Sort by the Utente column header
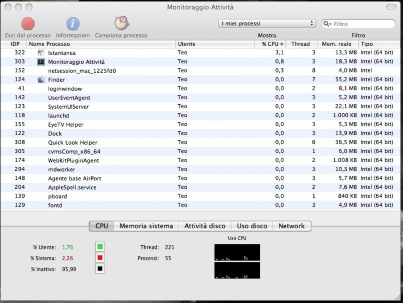 pos(215,44)
